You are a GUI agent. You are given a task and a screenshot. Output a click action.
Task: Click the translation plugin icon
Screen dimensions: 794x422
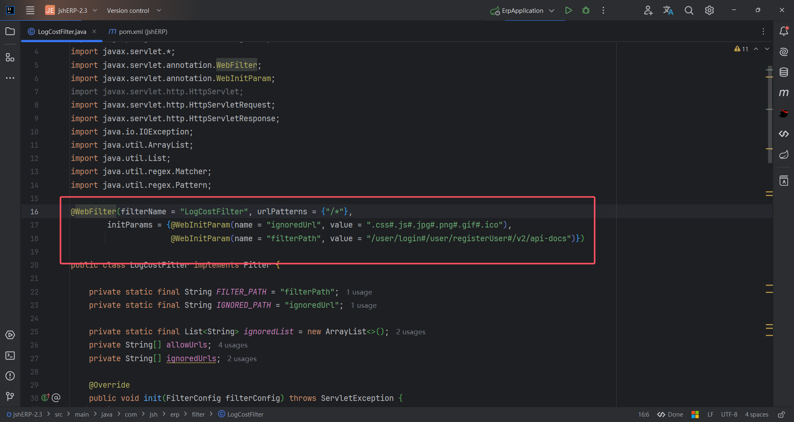668,10
